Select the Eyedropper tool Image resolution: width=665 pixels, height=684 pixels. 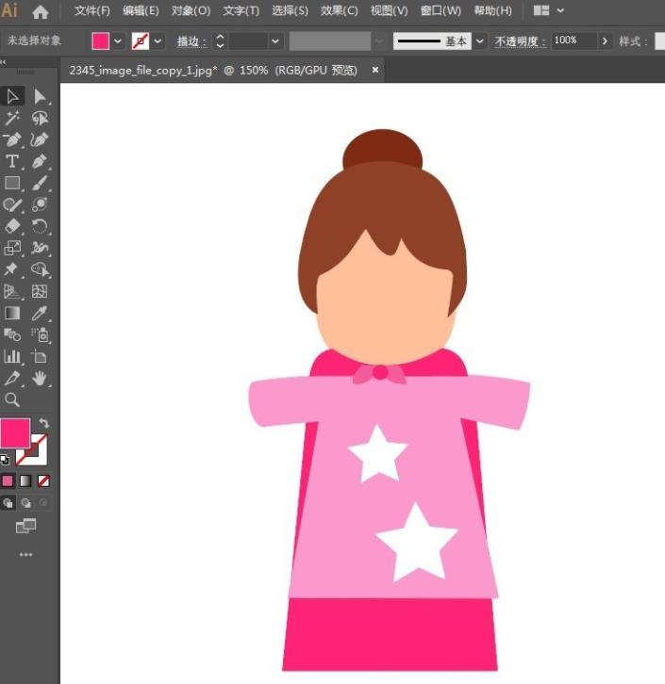coord(40,313)
